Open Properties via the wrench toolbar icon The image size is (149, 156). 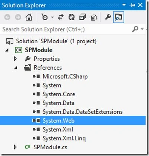(108, 17)
